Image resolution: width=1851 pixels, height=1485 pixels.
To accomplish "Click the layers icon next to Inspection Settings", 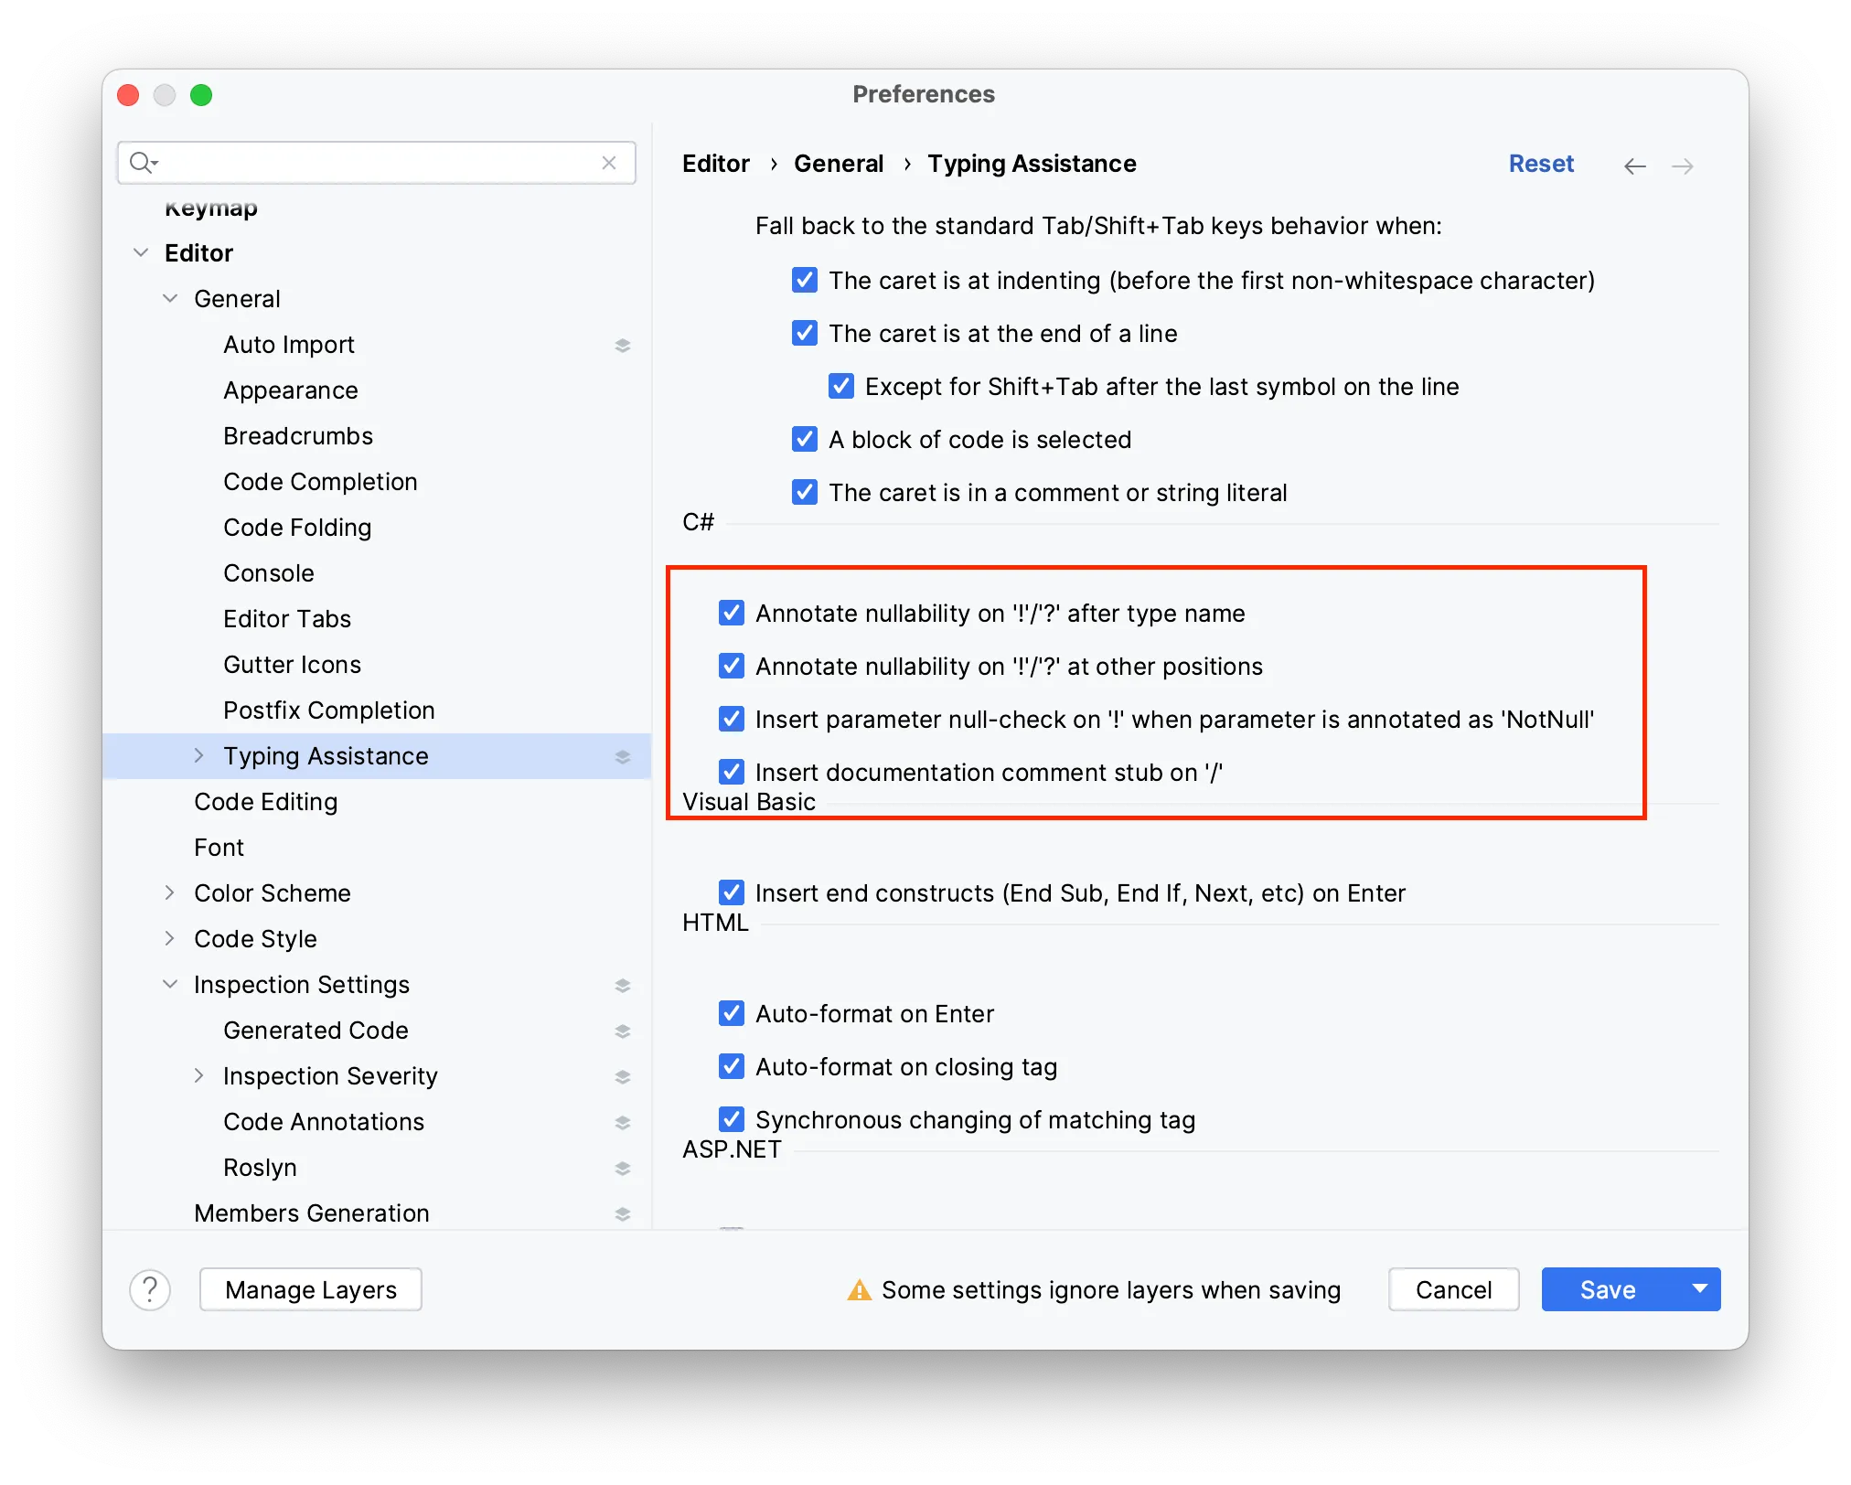I will (x=623, y=985).
